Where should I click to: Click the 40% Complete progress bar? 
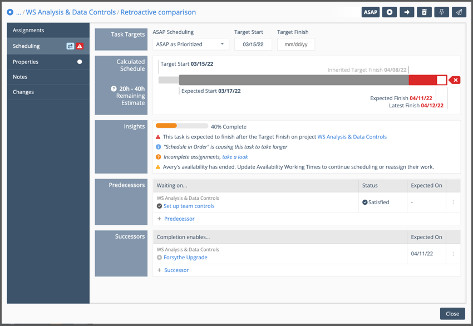pyautogui.click(x=181, y=126)
